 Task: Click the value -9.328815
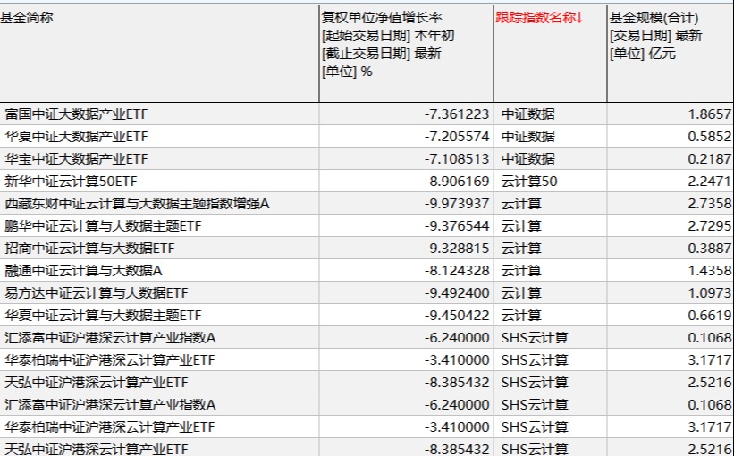[457, 249]
